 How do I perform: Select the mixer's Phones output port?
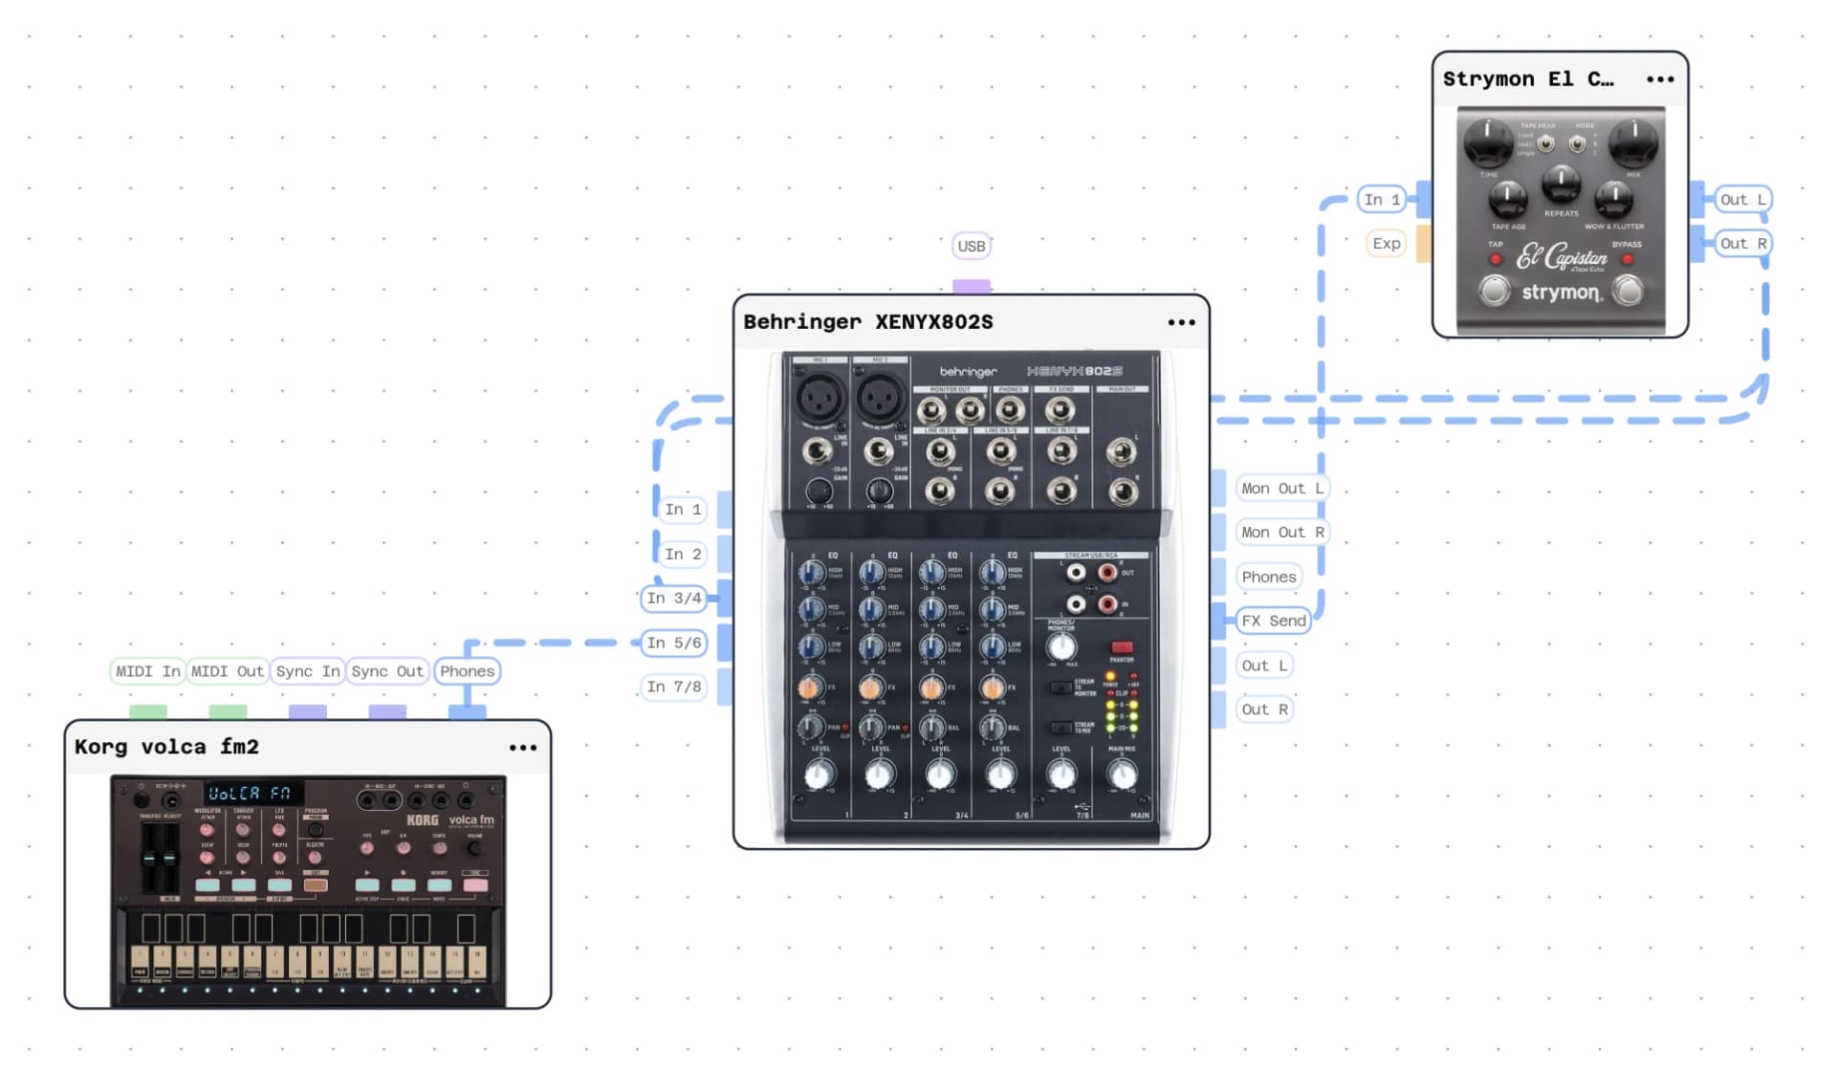tap(1269, 577)
